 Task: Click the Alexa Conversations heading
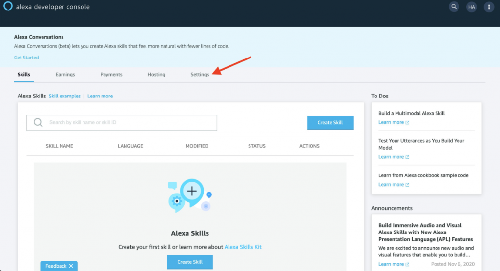tap(39, 37)
